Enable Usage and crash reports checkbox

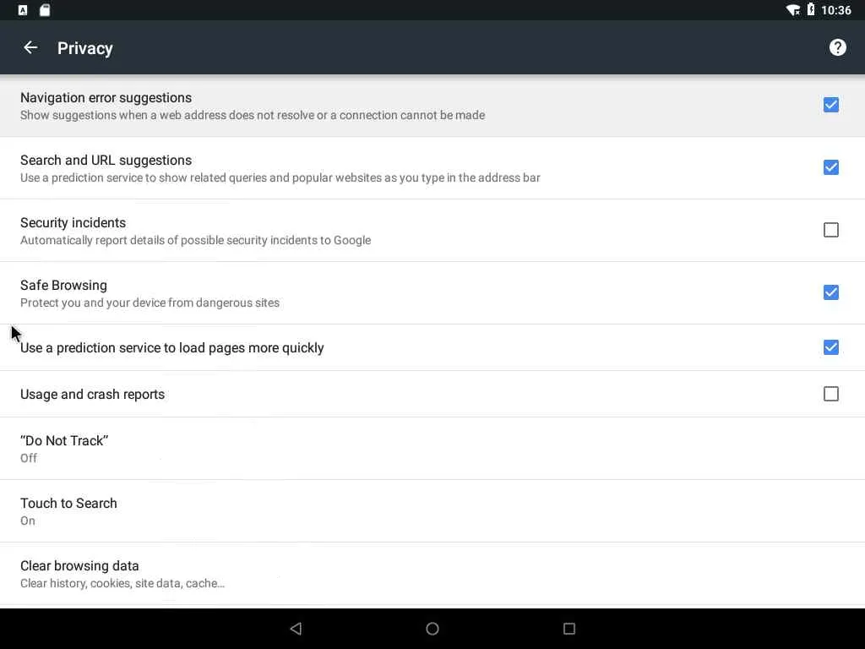tap(831, 394)
